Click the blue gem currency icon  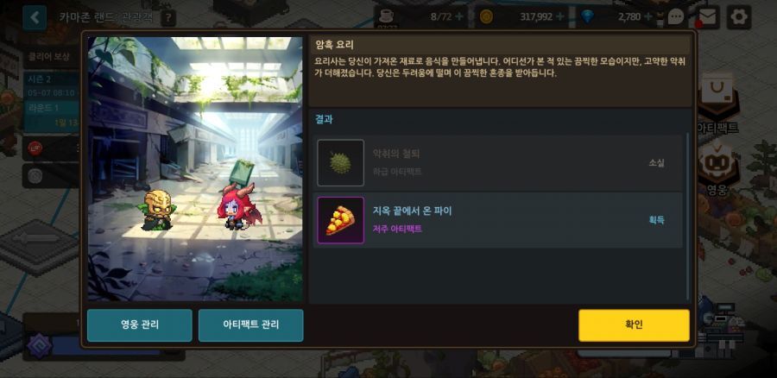[x=588, y=17]
